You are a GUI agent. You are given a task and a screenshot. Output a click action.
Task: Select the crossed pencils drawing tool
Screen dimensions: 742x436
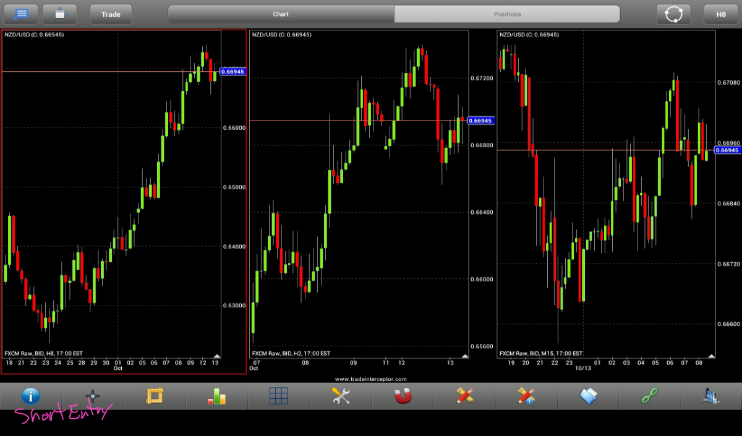464,396
